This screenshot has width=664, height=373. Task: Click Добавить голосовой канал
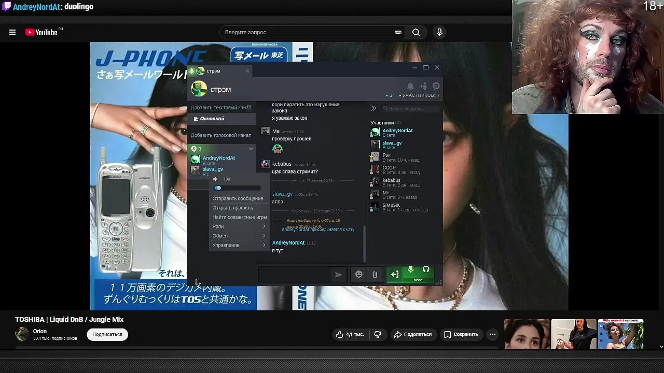click(x=221, y=135)
